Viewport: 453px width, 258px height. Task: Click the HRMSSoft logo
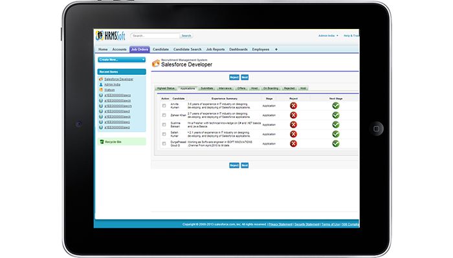click(x=111, y=35)
